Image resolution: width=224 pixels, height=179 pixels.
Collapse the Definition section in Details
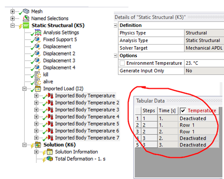click(x=115, y=26)
